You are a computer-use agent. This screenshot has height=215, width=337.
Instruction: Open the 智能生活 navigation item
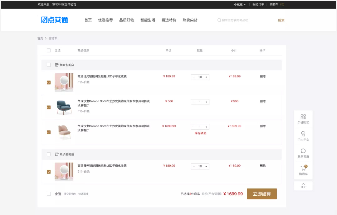pyautogui.click(x=148, y=20)
